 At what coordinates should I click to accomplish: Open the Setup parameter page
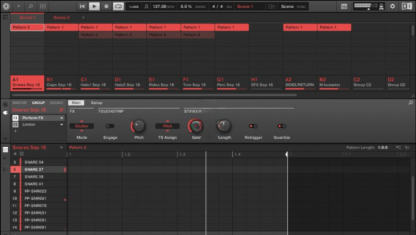click(x=96, y=103)
